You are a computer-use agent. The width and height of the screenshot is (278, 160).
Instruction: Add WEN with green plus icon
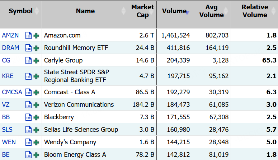tap(36, 142)
